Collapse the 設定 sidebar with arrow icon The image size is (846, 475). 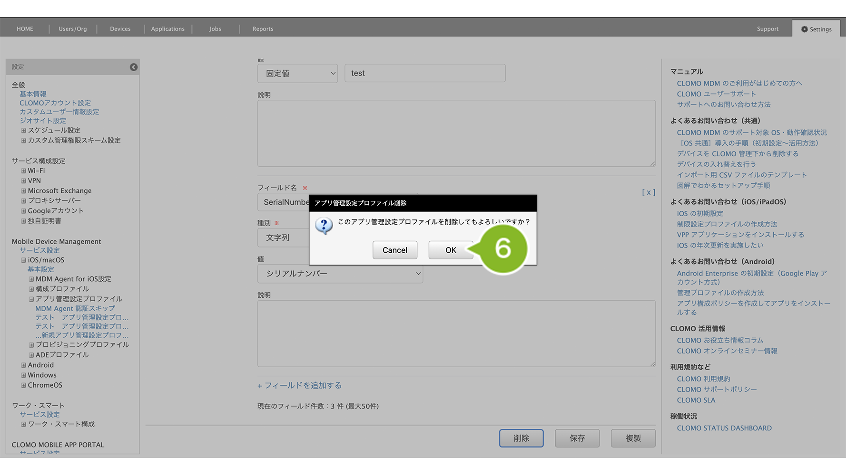pos(134,67)
